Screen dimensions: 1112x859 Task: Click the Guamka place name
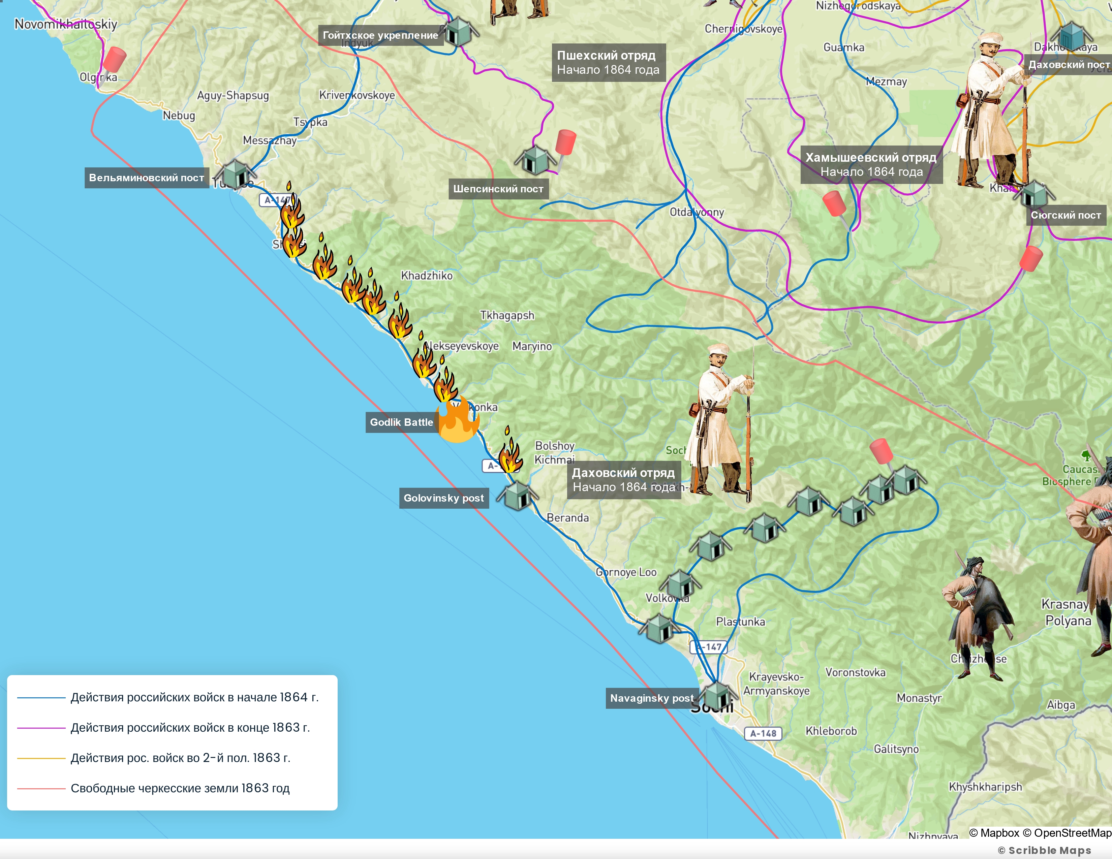pyautogui.click(x=844, y=47)
